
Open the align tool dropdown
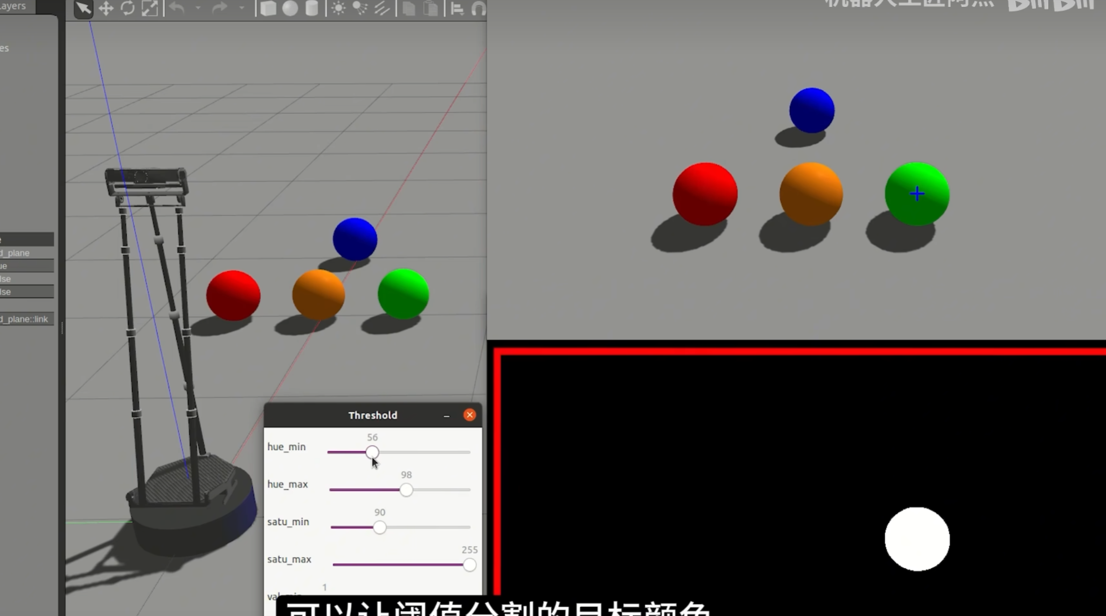tap(457, 8)
